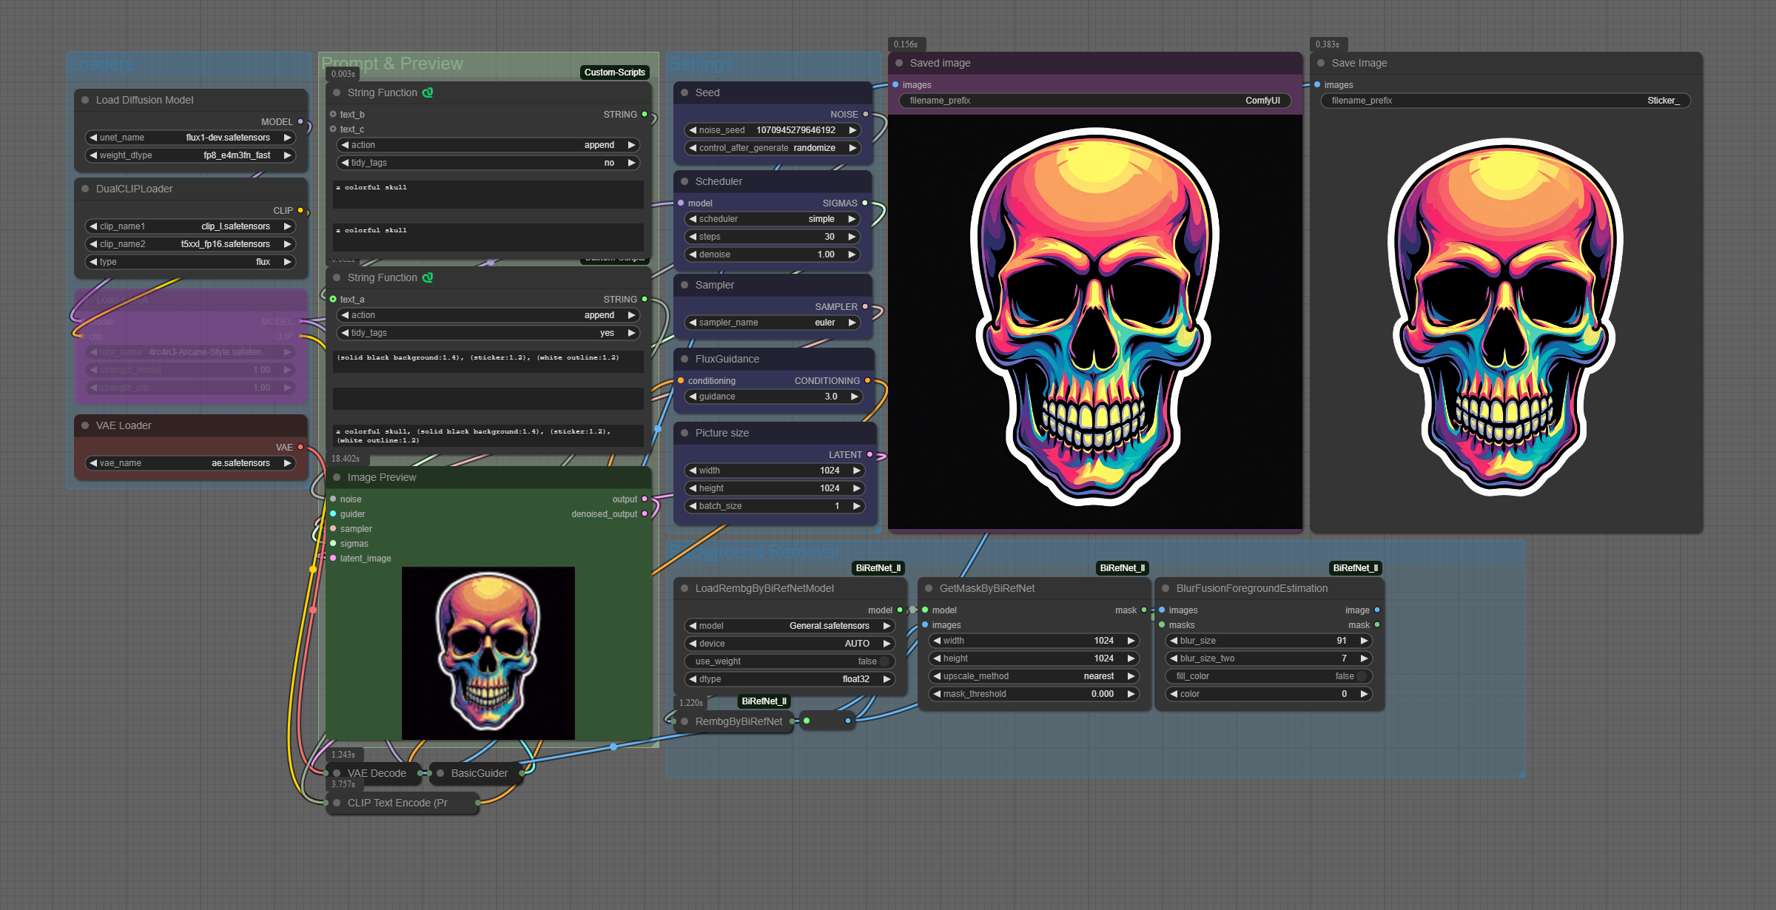This screenshot has height=910, width=1776.
Task: Select the Loaders group title
Action: [101, 64]
